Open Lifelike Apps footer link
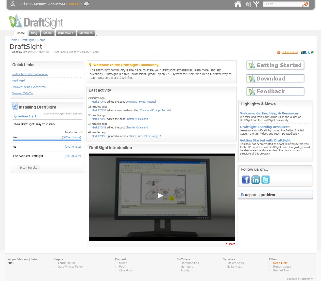This screenshot has height=281, width=321. [x=235, y=263]
